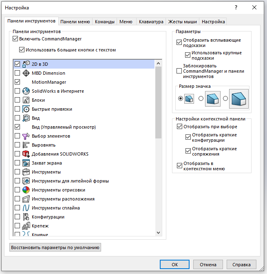
Task: Click the SolidWorks в Интернете globe icon
Action: (x=26, y=91)
